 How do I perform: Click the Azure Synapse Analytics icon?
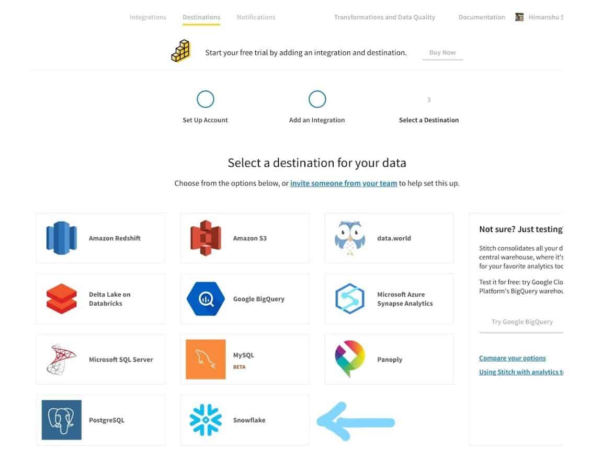(350, 299)
